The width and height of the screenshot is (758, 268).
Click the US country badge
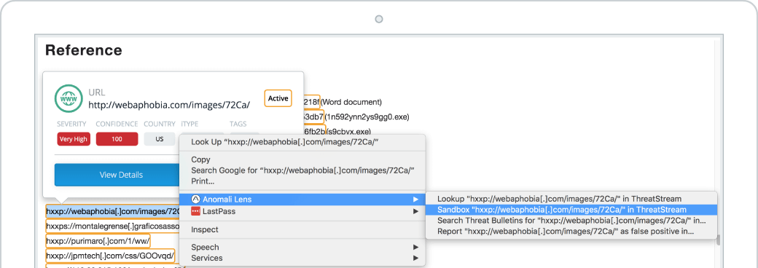pyautogui.click(x=160, y=139)
